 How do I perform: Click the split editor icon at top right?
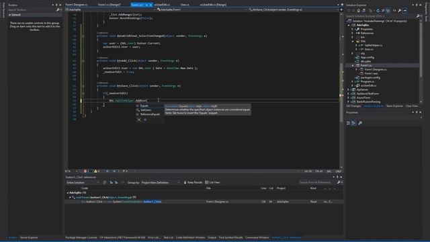point(341,9)
